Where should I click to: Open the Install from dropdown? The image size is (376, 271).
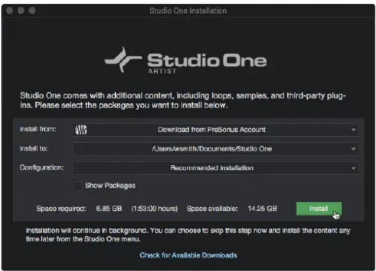215,130
